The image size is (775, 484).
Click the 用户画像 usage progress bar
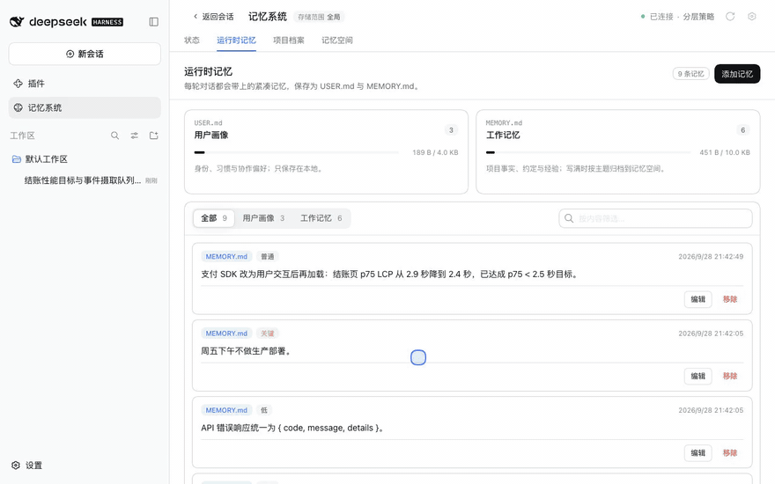pyautogui.click(x=297, y=152)
